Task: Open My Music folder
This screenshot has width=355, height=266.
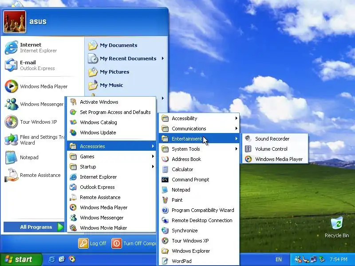Action: (126, 85)
